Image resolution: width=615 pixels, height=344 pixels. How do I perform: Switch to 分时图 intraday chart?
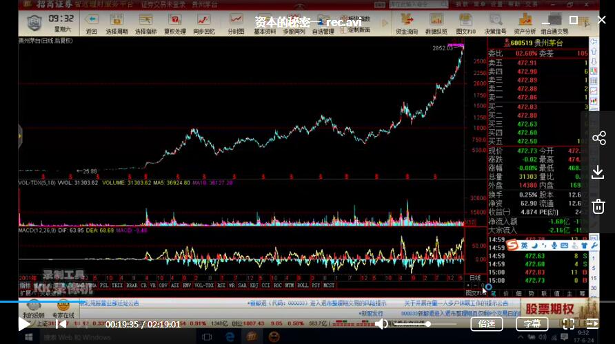click(x=236, y=24)
